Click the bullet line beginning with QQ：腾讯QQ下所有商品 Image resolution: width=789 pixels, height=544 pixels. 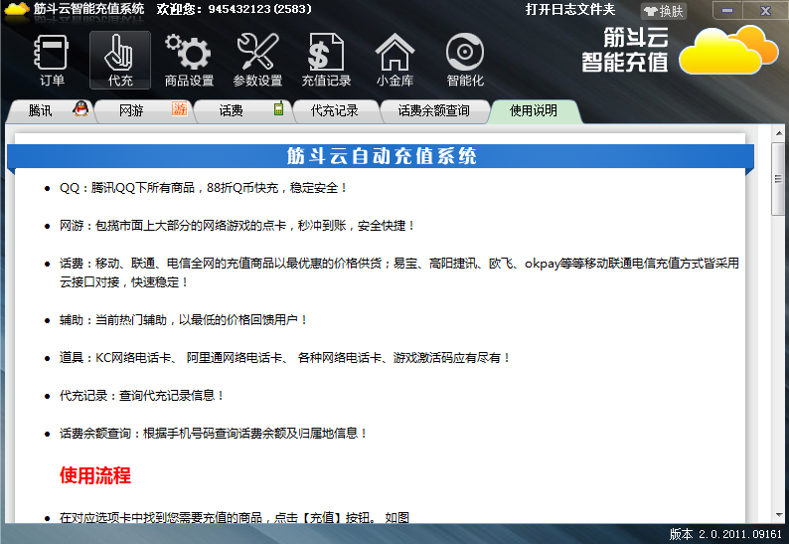(x=204, y=188)
